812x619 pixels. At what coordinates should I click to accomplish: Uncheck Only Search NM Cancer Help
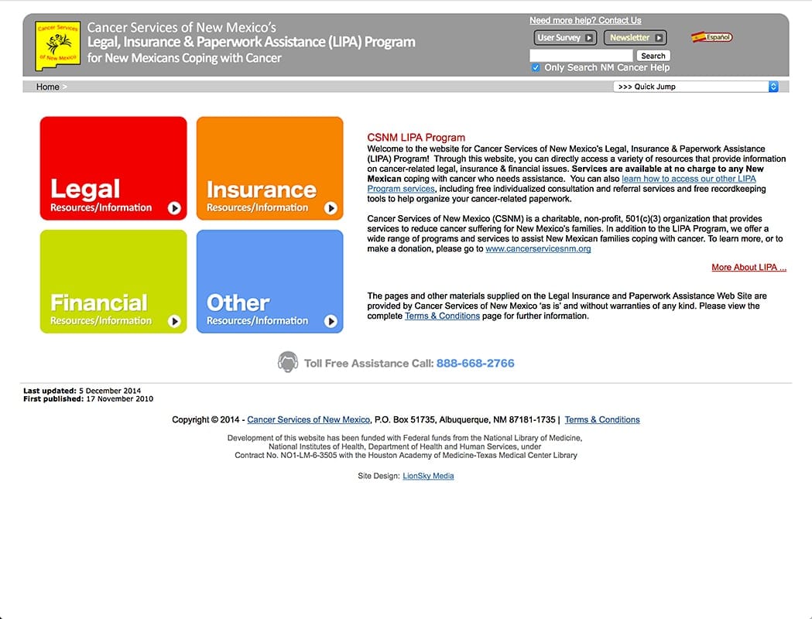click(x=536, y=68)
